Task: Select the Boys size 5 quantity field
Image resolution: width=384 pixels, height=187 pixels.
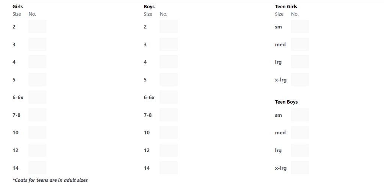Action: [x=169, y=79]
